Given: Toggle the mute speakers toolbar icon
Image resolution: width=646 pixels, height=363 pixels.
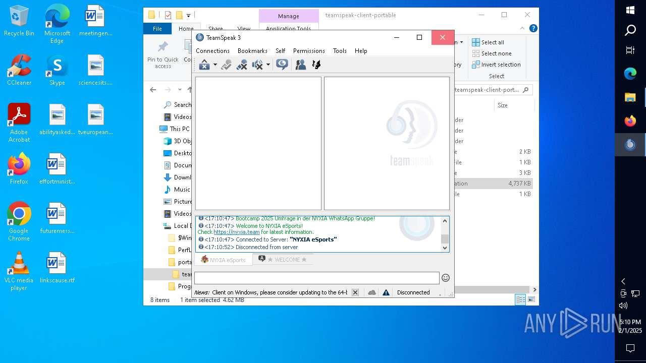Looking at the screenshot, I should coord(257,65).
